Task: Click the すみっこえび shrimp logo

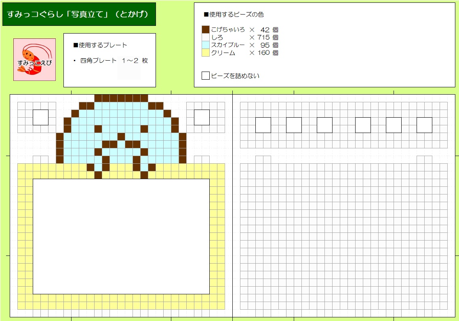Action: pyautogui.click(x=34, y=59)
